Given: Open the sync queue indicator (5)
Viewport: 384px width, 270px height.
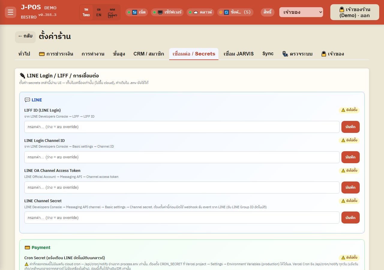Looking at the screenshot, I should [x=235, y=12].
